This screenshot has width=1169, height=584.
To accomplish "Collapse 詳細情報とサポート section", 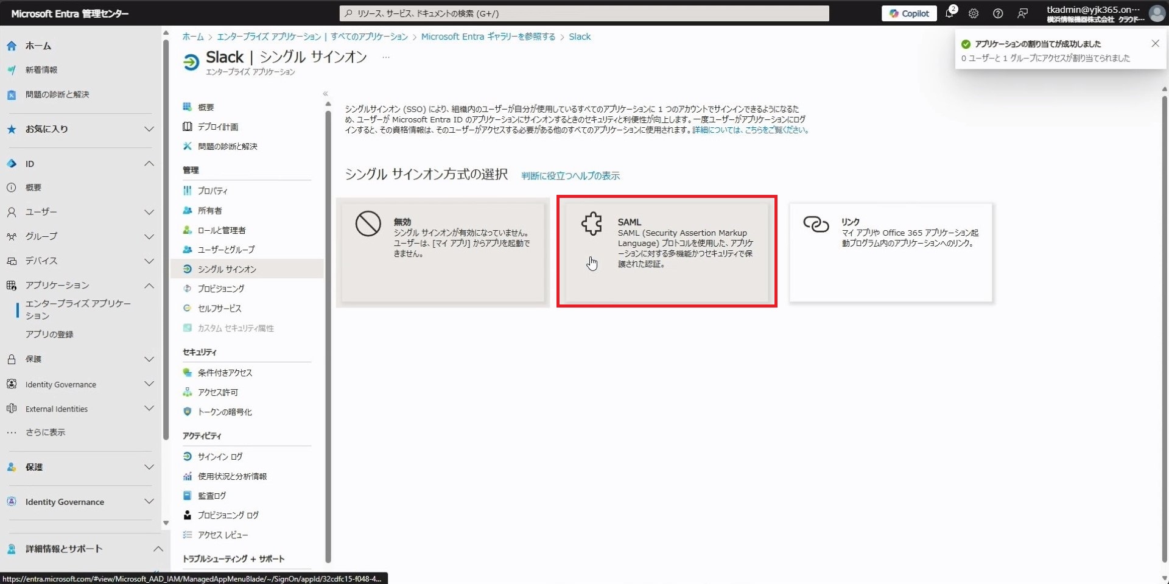I will point(158,549).
